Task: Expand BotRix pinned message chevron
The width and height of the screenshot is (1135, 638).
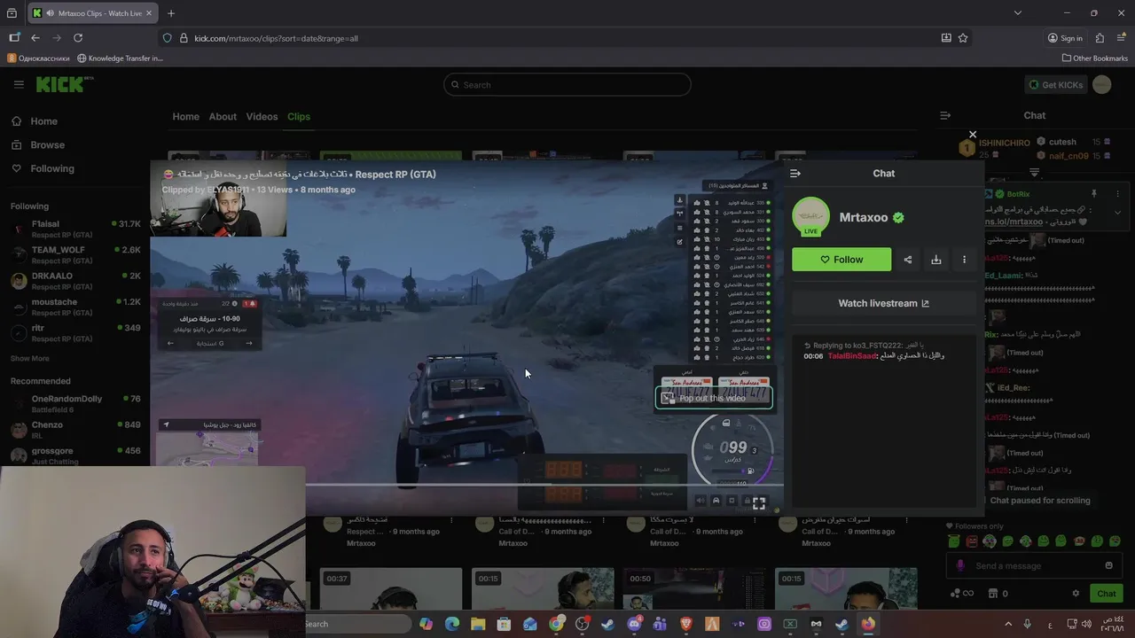Action: [x=1117, y=213]
